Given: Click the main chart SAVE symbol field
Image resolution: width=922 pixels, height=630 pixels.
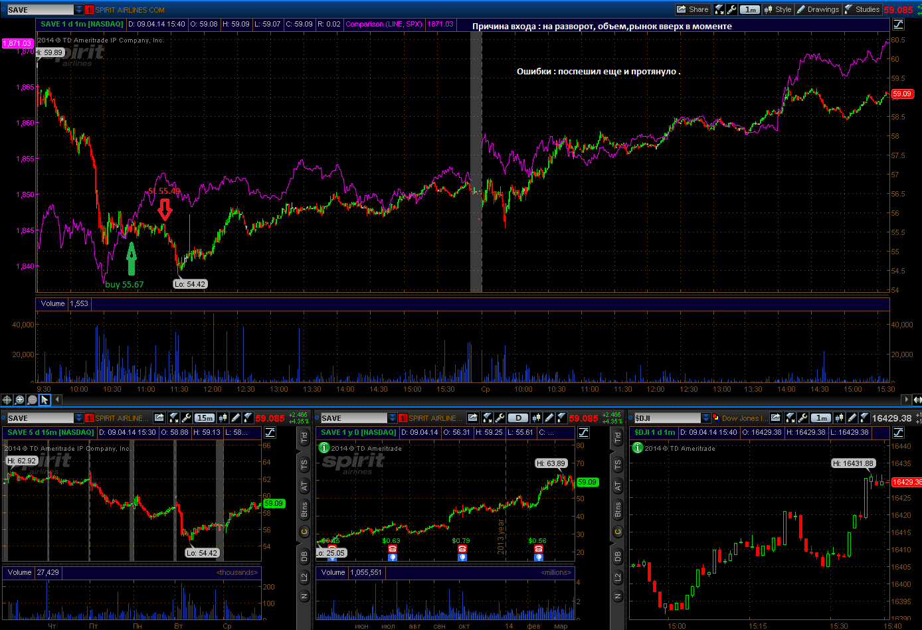Looking at the screenshot, I should 41,10.
